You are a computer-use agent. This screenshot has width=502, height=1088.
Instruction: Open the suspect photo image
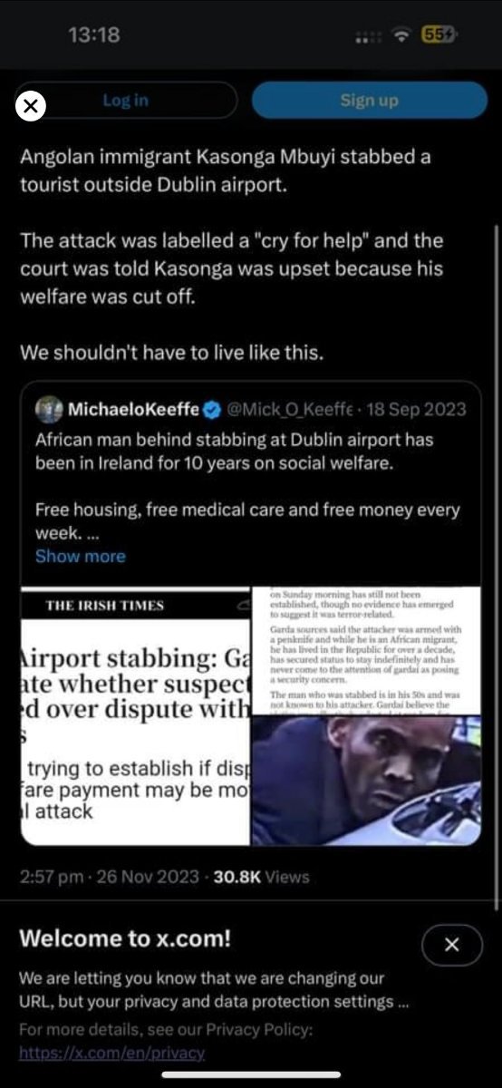(366, 781)
